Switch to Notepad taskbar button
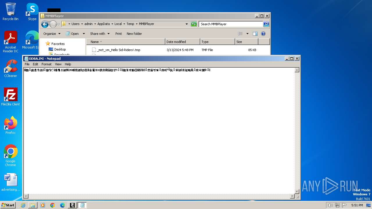372x209 pixels. click(x=82, y=205)
